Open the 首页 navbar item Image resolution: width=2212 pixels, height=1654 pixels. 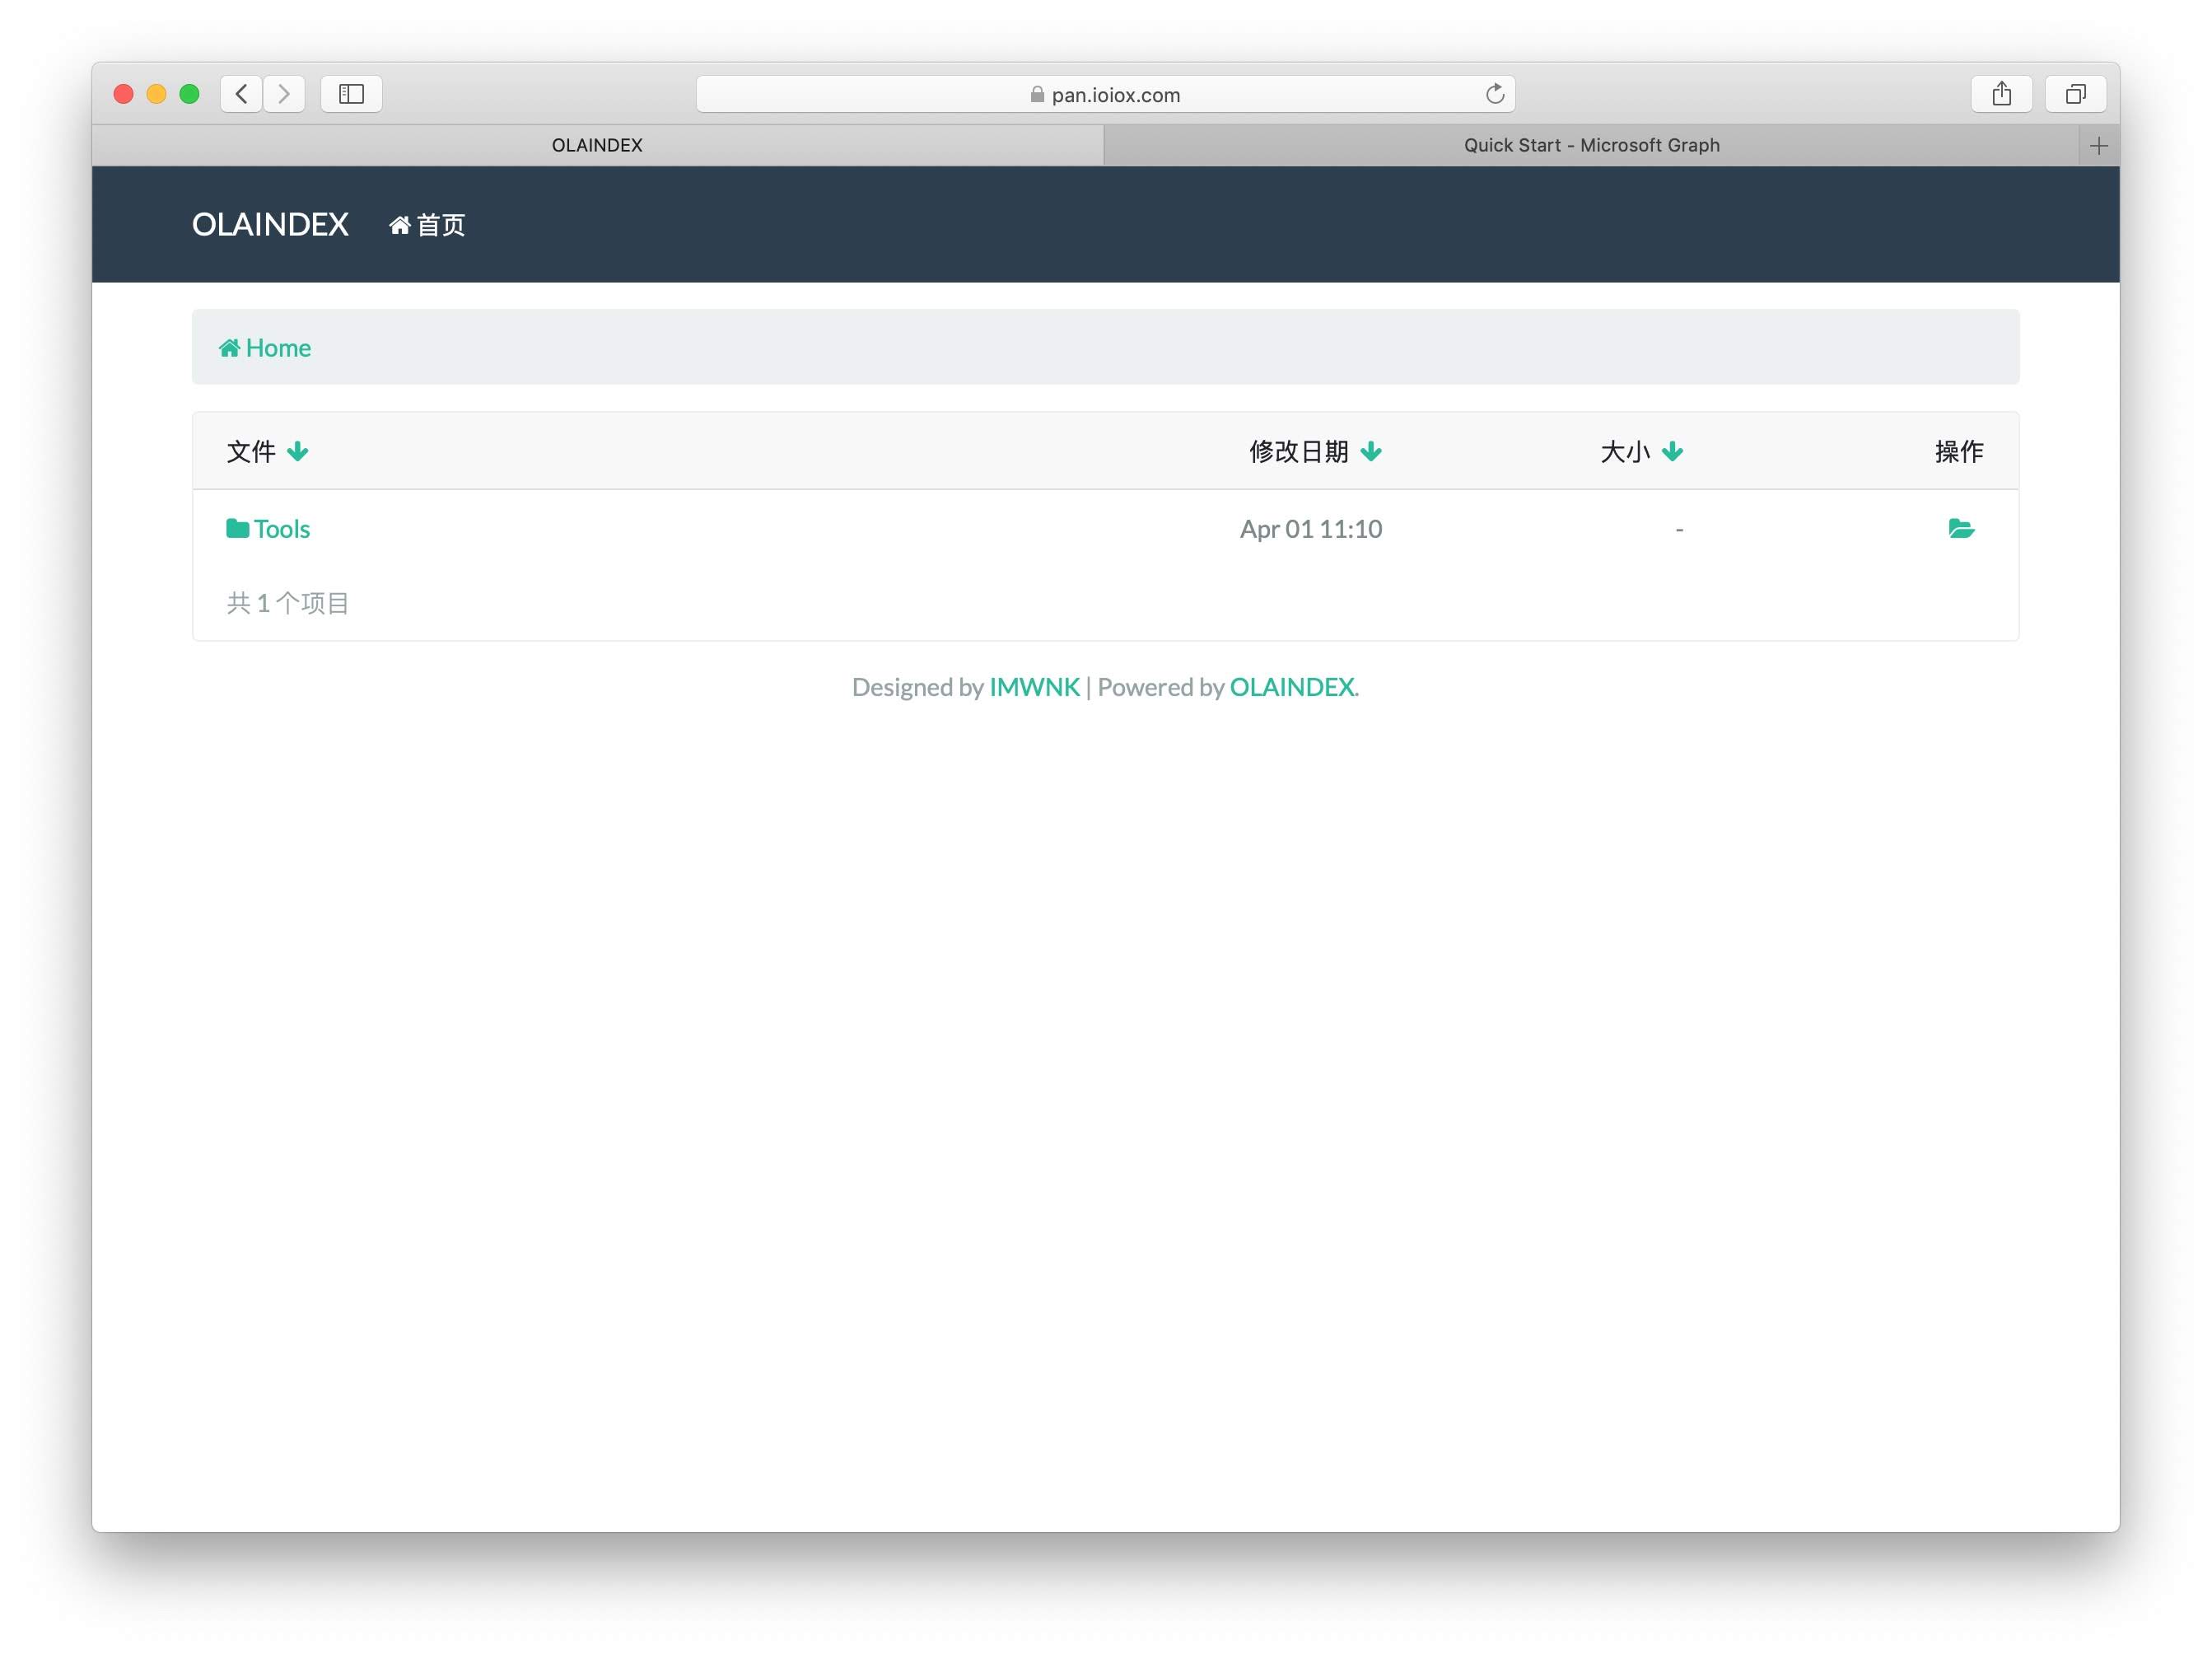[x=428, y=225]
